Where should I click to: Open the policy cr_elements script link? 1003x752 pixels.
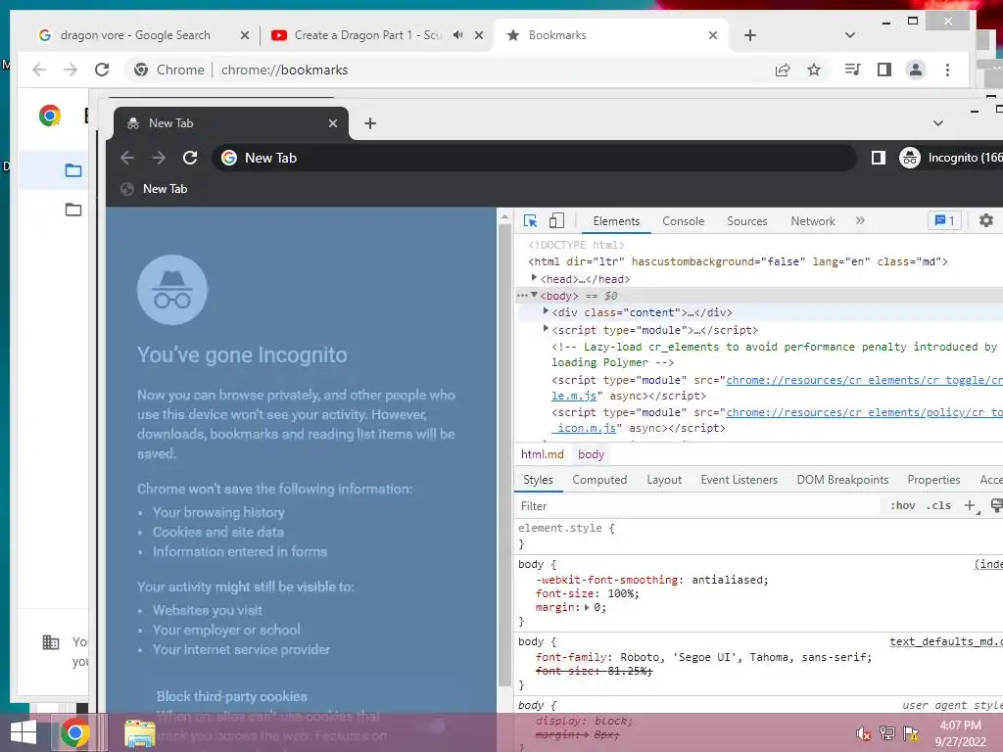click(x=864, y=412)
